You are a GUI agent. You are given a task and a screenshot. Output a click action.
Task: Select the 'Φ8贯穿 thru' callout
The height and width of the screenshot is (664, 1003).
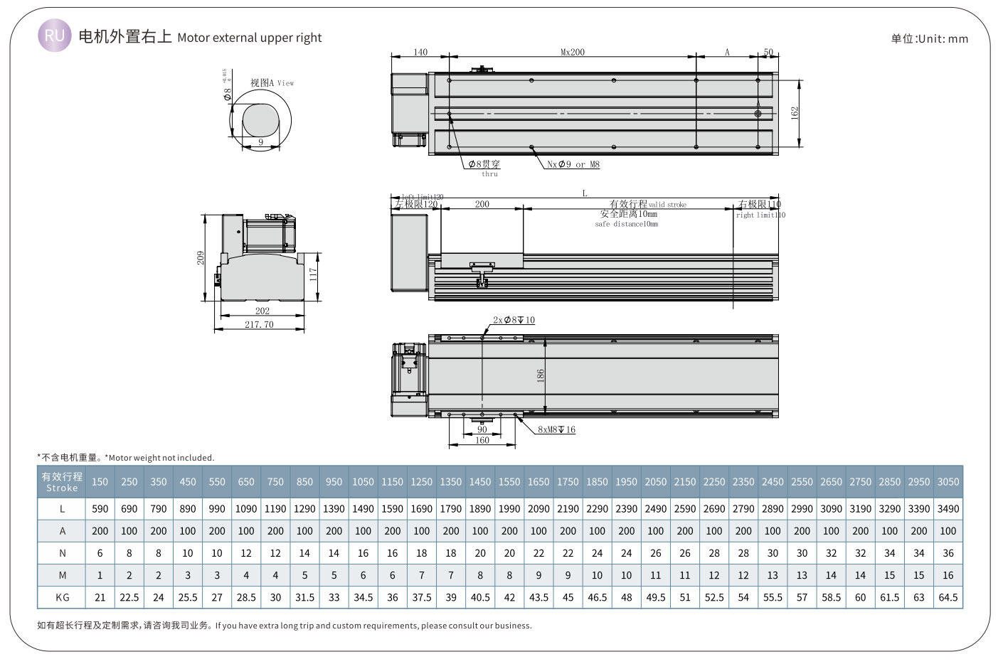(x=484, y=168)
